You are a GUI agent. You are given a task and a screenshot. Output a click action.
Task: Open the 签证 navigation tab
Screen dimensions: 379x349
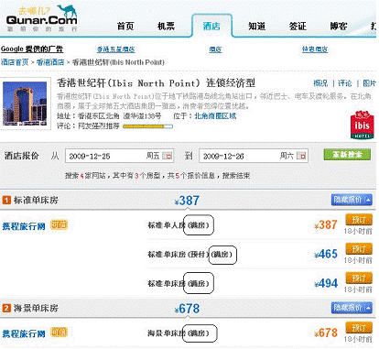coord(298,27)
